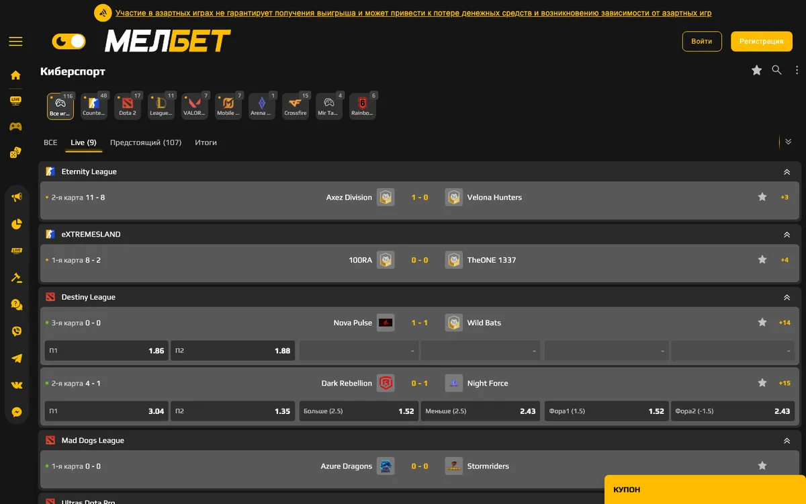Click the Регистрация button
This screenshot has height=504, width=806.
tap(762, 42)
